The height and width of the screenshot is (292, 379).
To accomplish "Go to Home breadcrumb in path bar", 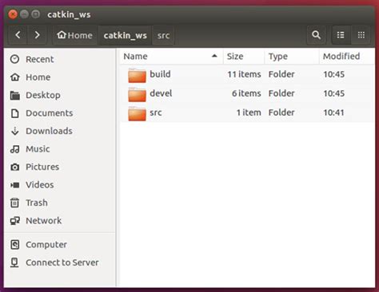I will point(74,35).
